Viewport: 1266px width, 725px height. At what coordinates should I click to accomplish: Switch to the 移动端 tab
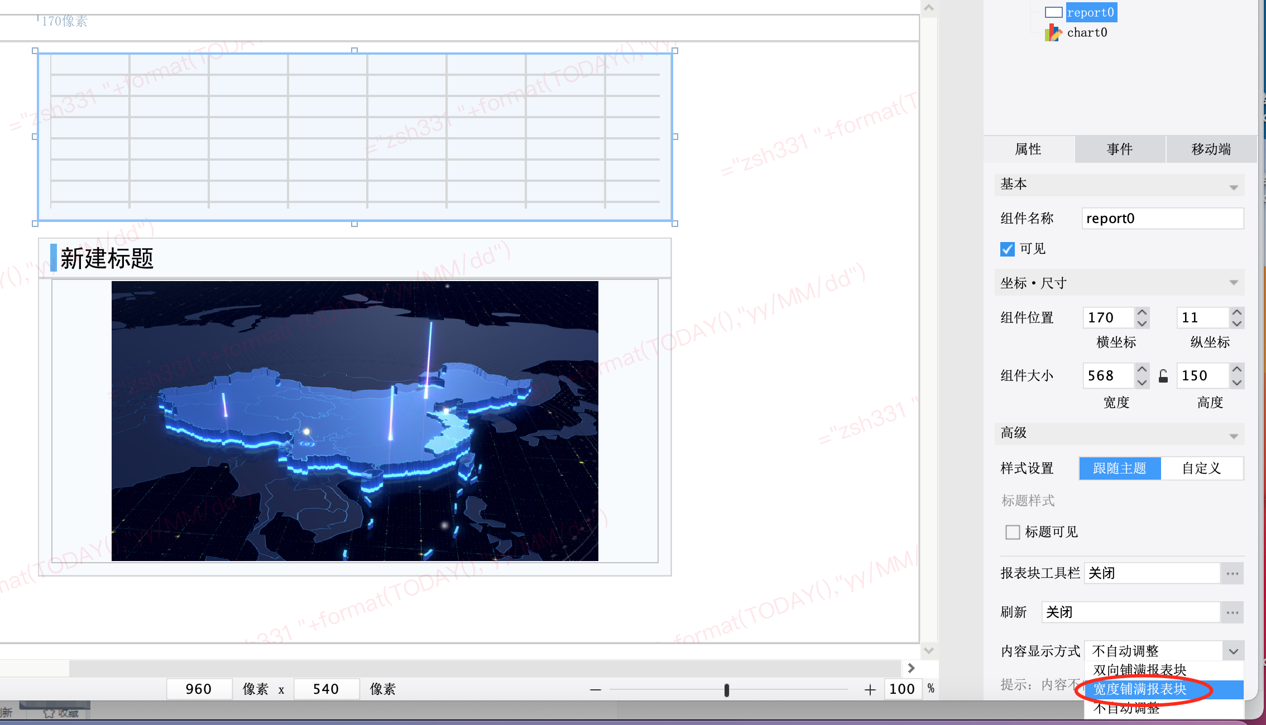(1211, 149)
